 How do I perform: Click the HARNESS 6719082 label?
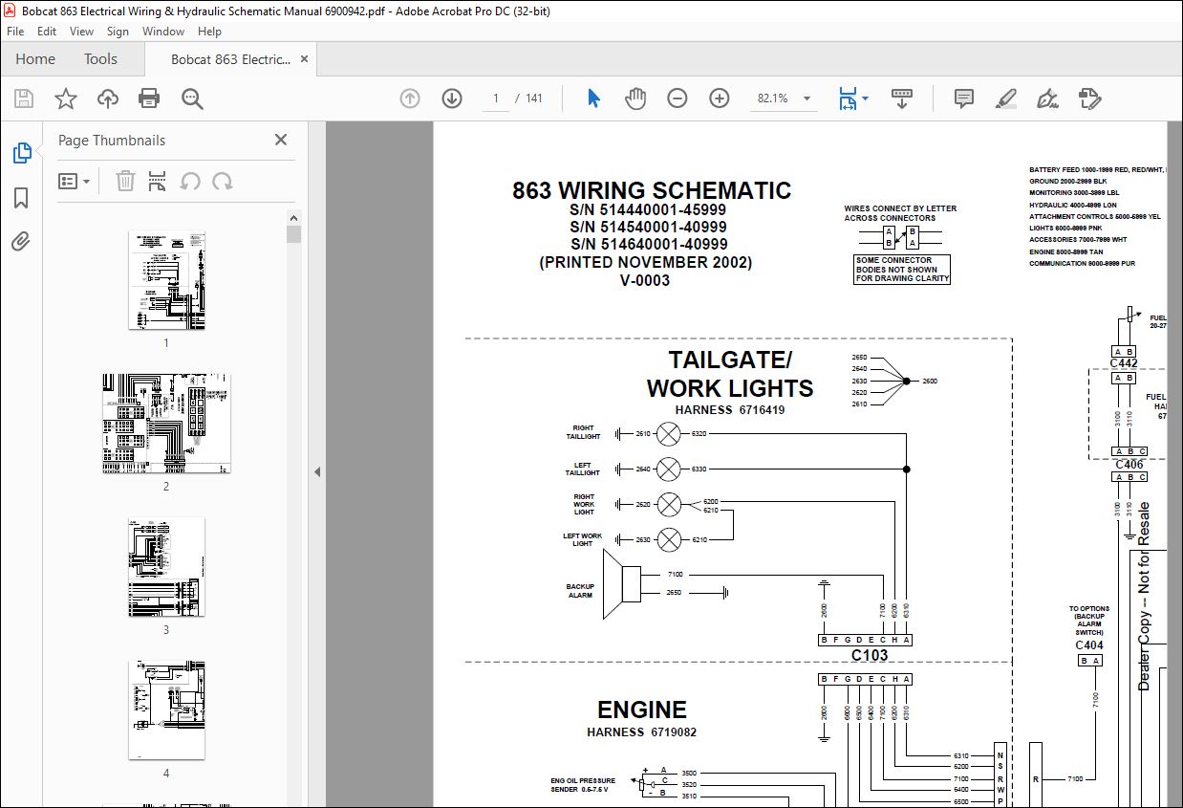(642, 732)
